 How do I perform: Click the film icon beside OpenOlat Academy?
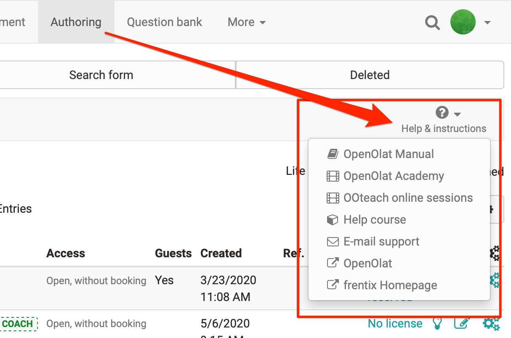click(333, 176)
